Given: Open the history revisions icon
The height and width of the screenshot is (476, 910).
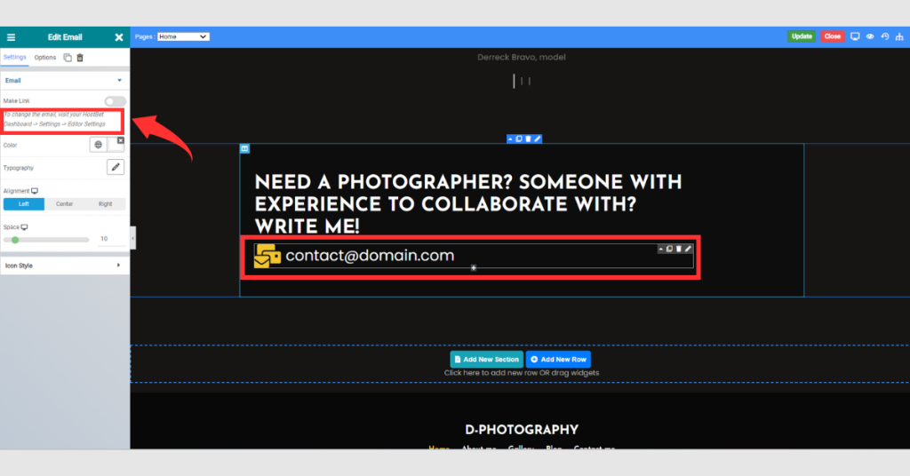Looking at the screenshot, I should 885,36.
